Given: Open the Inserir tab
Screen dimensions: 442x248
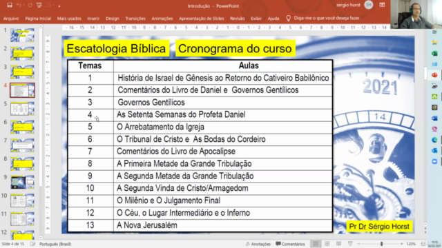Looking at the screenshot, I should [93, 19].
